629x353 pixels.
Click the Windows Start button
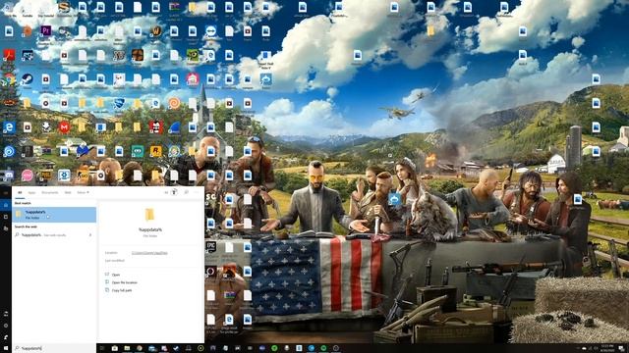click(x=6, y=348)
